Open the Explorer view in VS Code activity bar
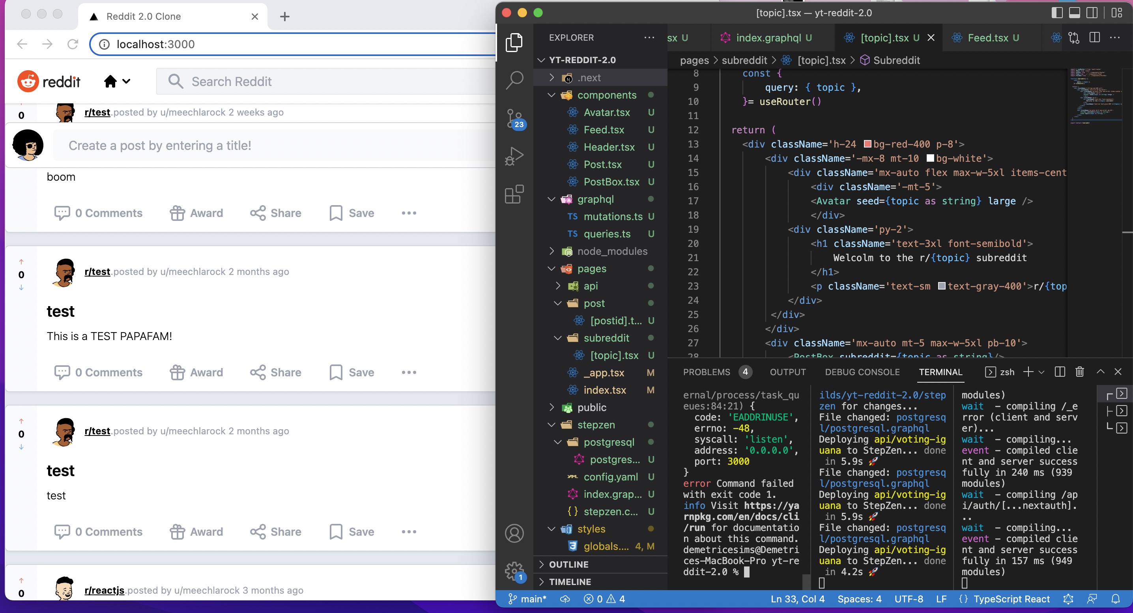1133x613 pixels. click(x=514, y=42)
